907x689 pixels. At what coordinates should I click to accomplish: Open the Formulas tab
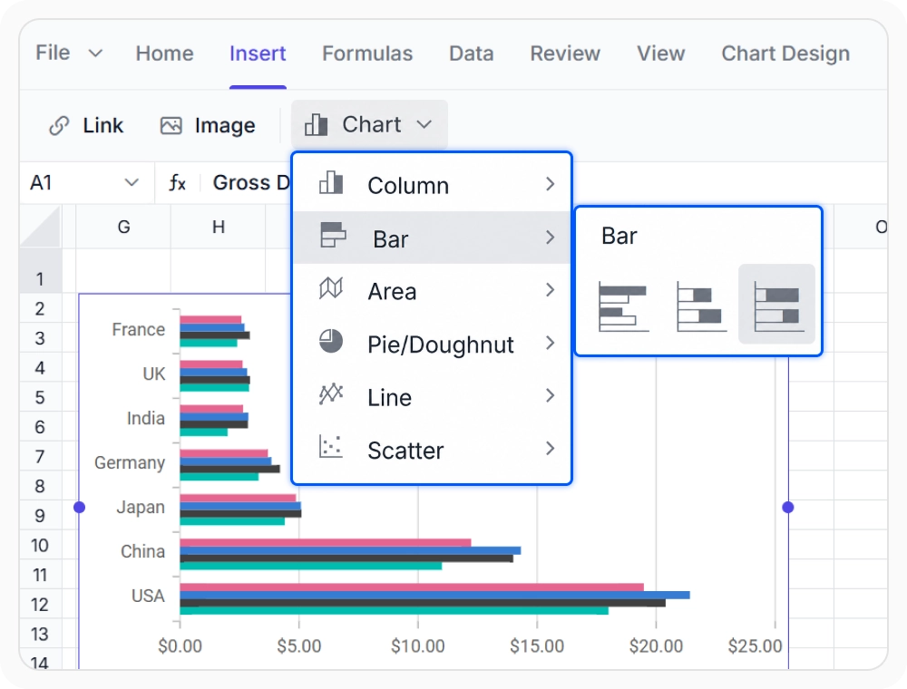[367, 53]
